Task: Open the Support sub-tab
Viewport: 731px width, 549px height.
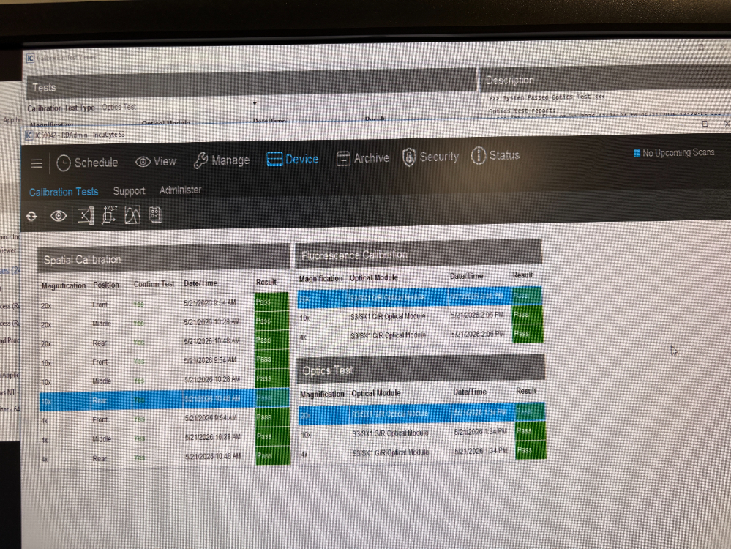Action: pos(129,191)
